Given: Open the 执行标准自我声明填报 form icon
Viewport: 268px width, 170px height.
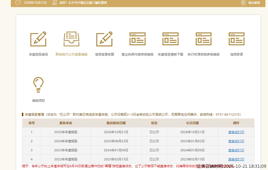Looking at the screenshot, I should [x=203, y=39].
